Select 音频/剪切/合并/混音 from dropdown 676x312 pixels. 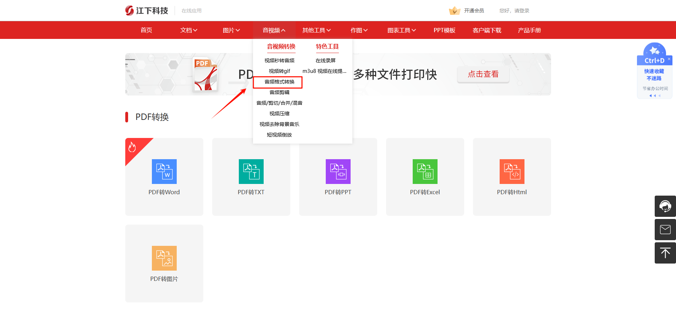[x=279, y=103]
